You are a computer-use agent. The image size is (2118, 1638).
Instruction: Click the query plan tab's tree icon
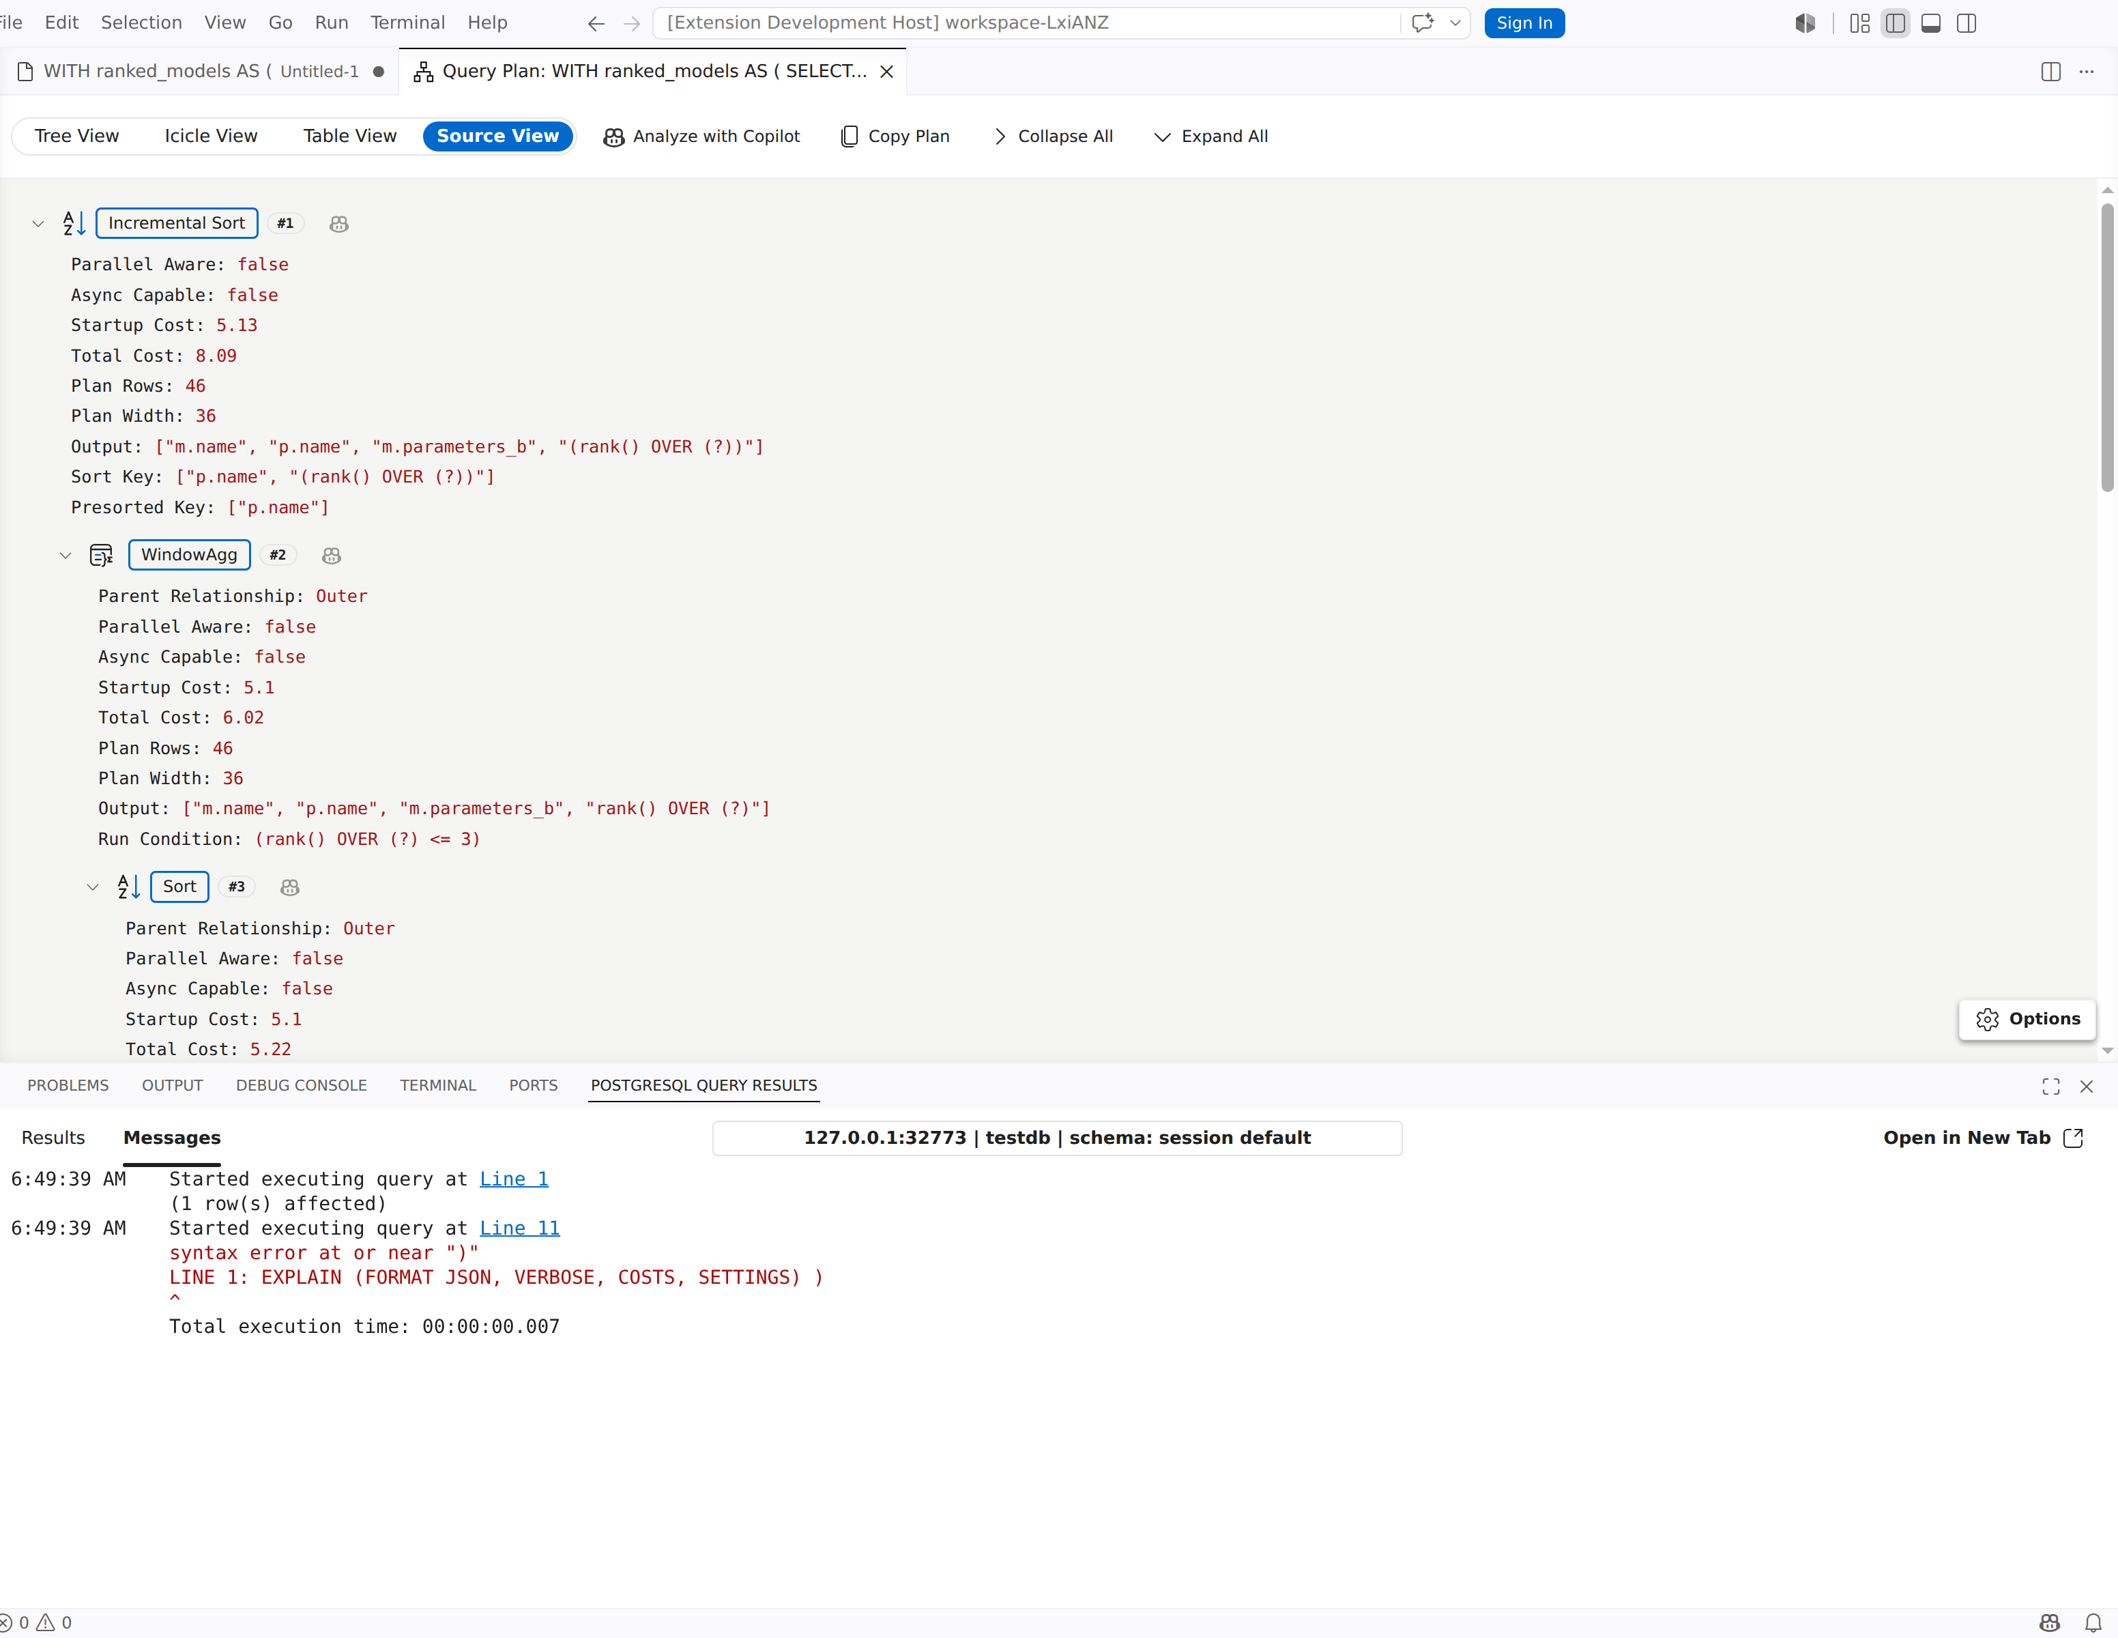[424, 72]
